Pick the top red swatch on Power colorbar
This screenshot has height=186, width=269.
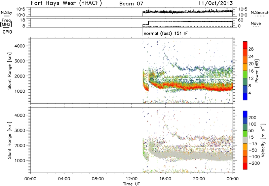click(x=245, y=45)
